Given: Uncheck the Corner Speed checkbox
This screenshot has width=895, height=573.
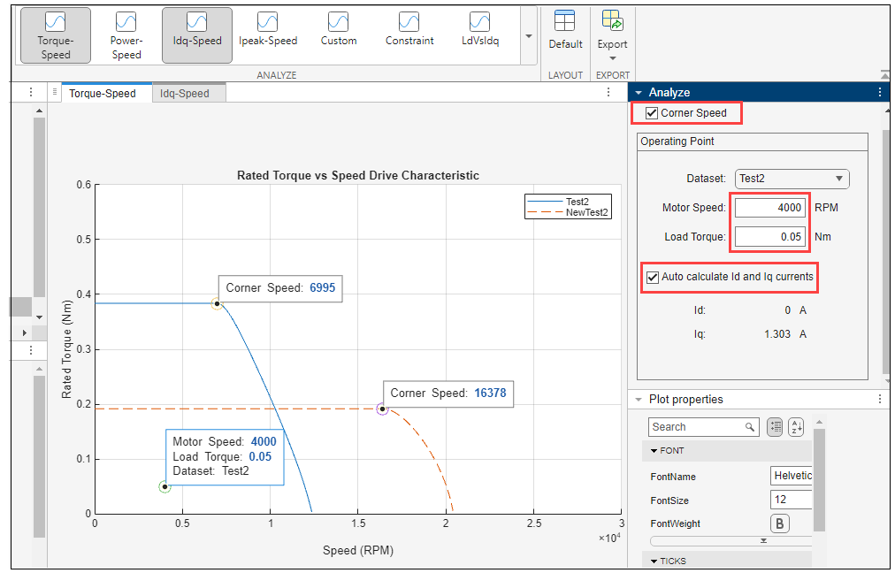Looking at the screenshot, I should coord(652,113).
